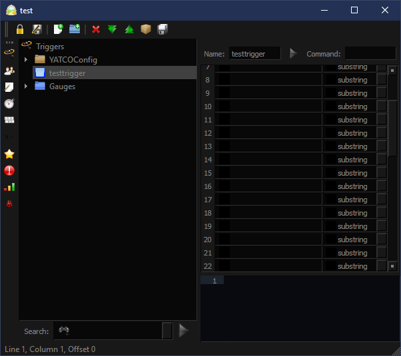Select the Gauges tree item

tap(62, 87)
